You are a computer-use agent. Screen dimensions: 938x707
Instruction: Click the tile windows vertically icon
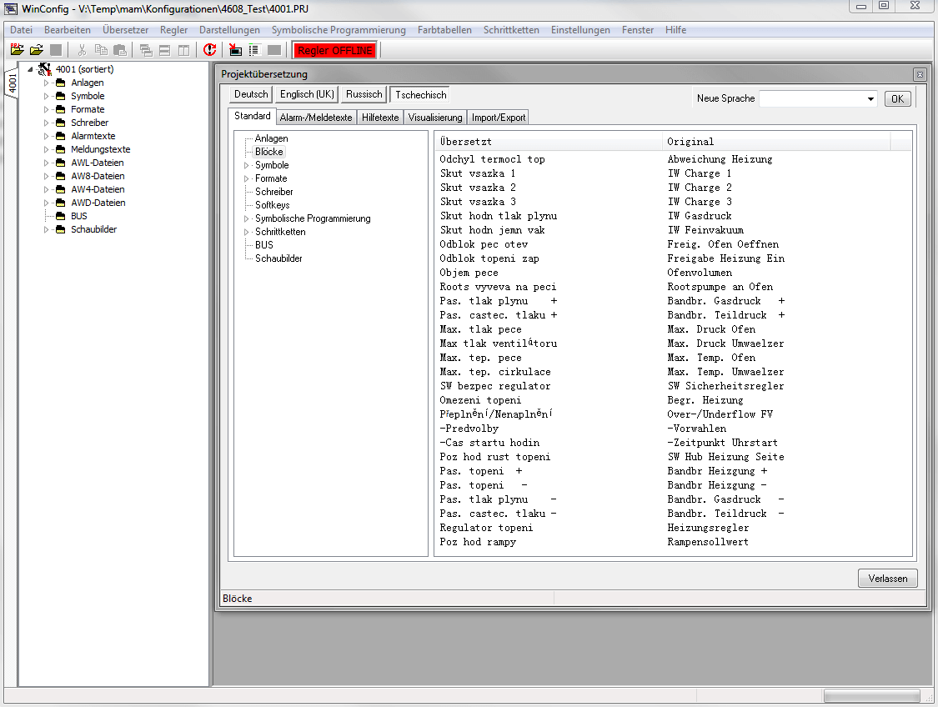pos(183,50)
